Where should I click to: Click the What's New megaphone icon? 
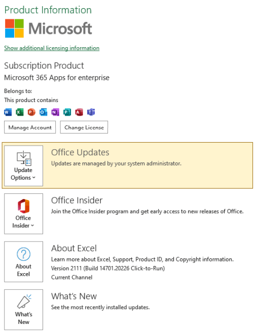24,302
